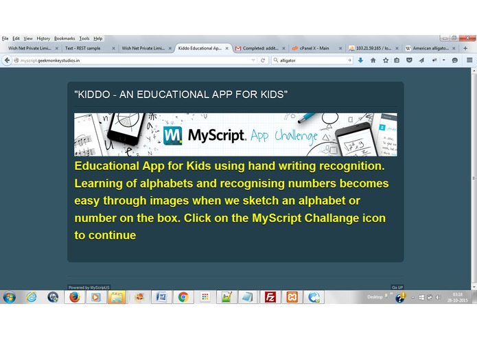Click the site identity globe icon
This screenshot has width=477, height=339.
(x=16, y=60)
